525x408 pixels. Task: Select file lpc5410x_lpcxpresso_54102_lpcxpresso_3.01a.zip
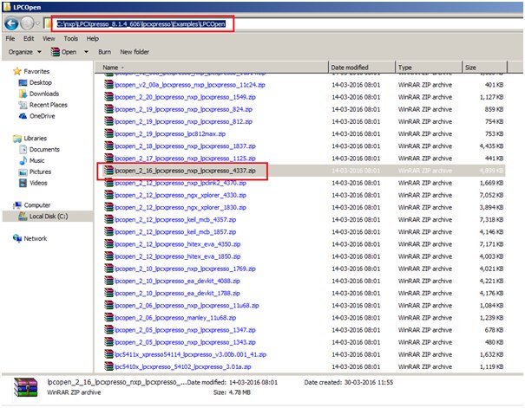click(182, 367)
